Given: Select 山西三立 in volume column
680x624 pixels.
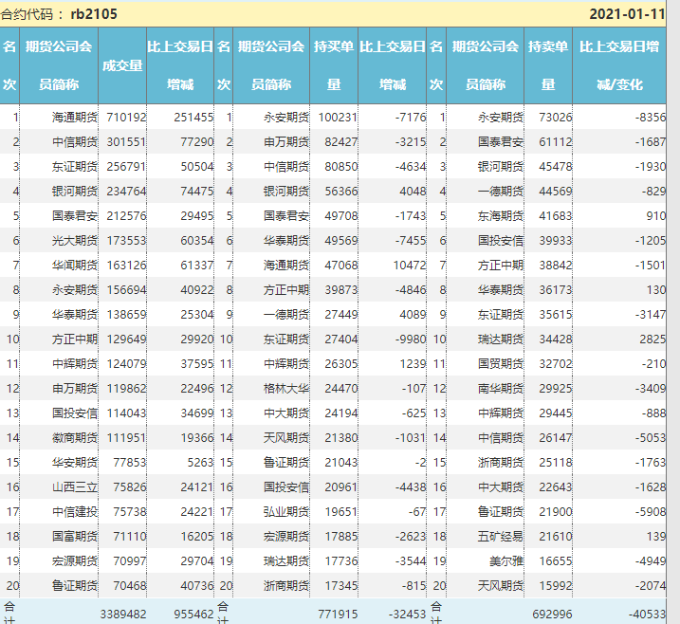Looking at the screenshot, I should [75, 487].
